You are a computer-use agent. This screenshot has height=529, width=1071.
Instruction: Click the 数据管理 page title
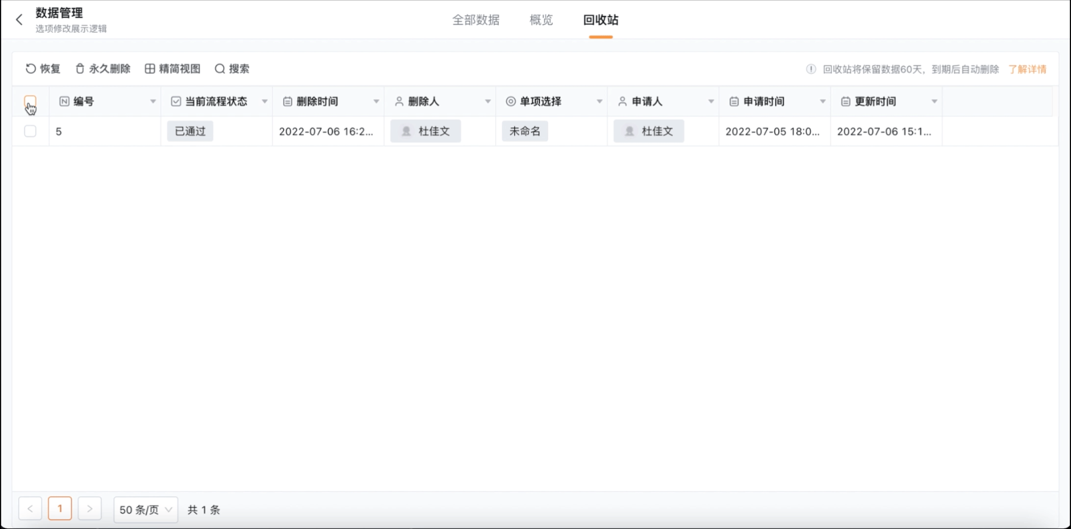click(x=59, y=13)
